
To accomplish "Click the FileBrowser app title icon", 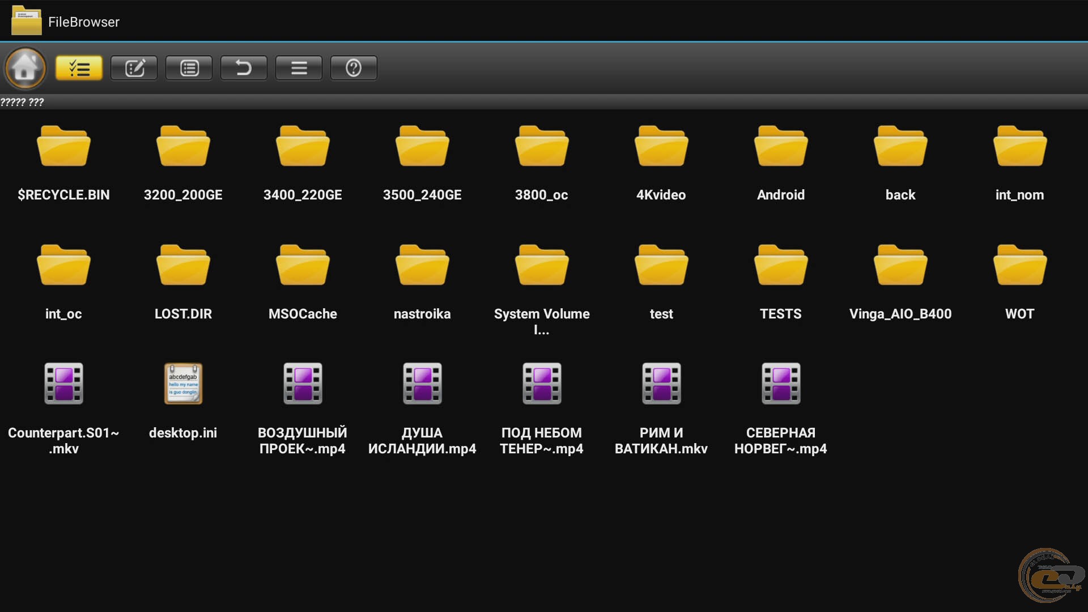I will click(x=26, y=21).
